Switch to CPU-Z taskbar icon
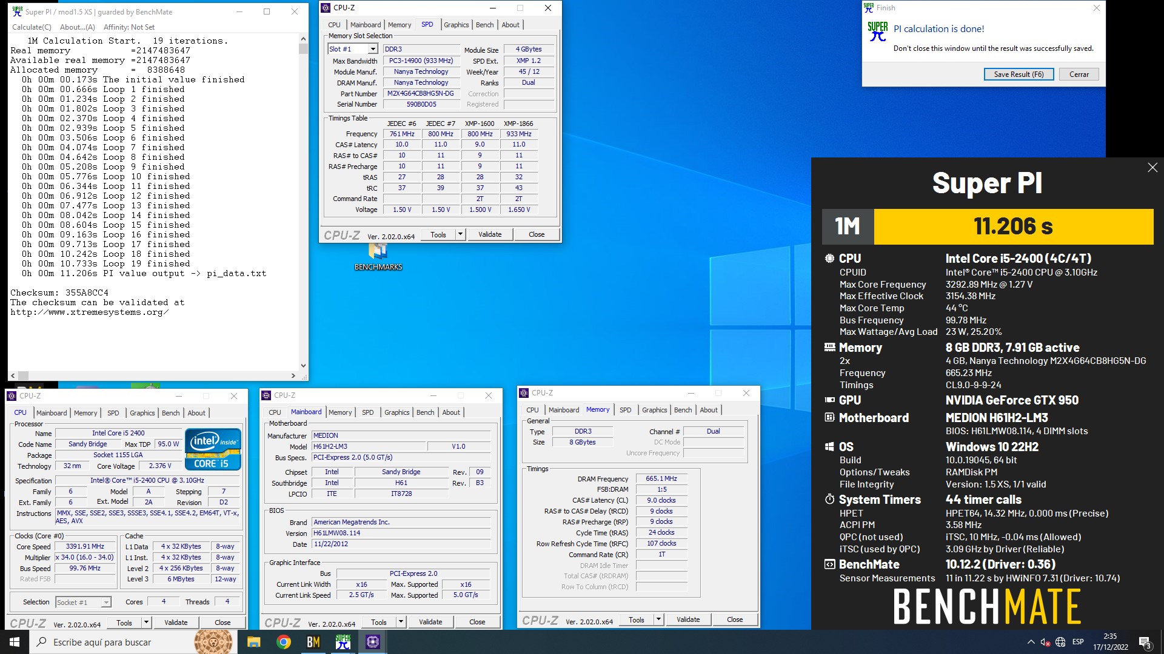The image size is (1164, 654). (372, 642)
